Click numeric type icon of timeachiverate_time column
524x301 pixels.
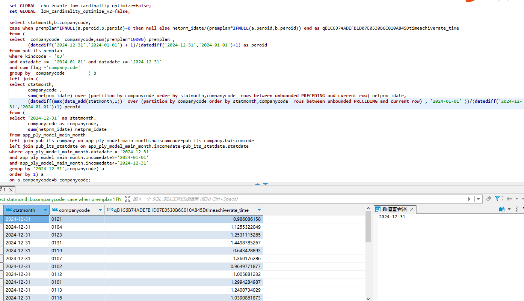110,210
